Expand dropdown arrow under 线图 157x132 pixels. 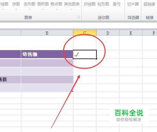(3, 9)
